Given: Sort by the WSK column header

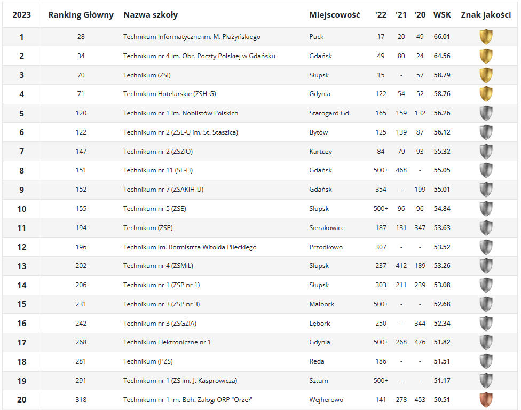Looking at the screenshot, I should point(442,15).
